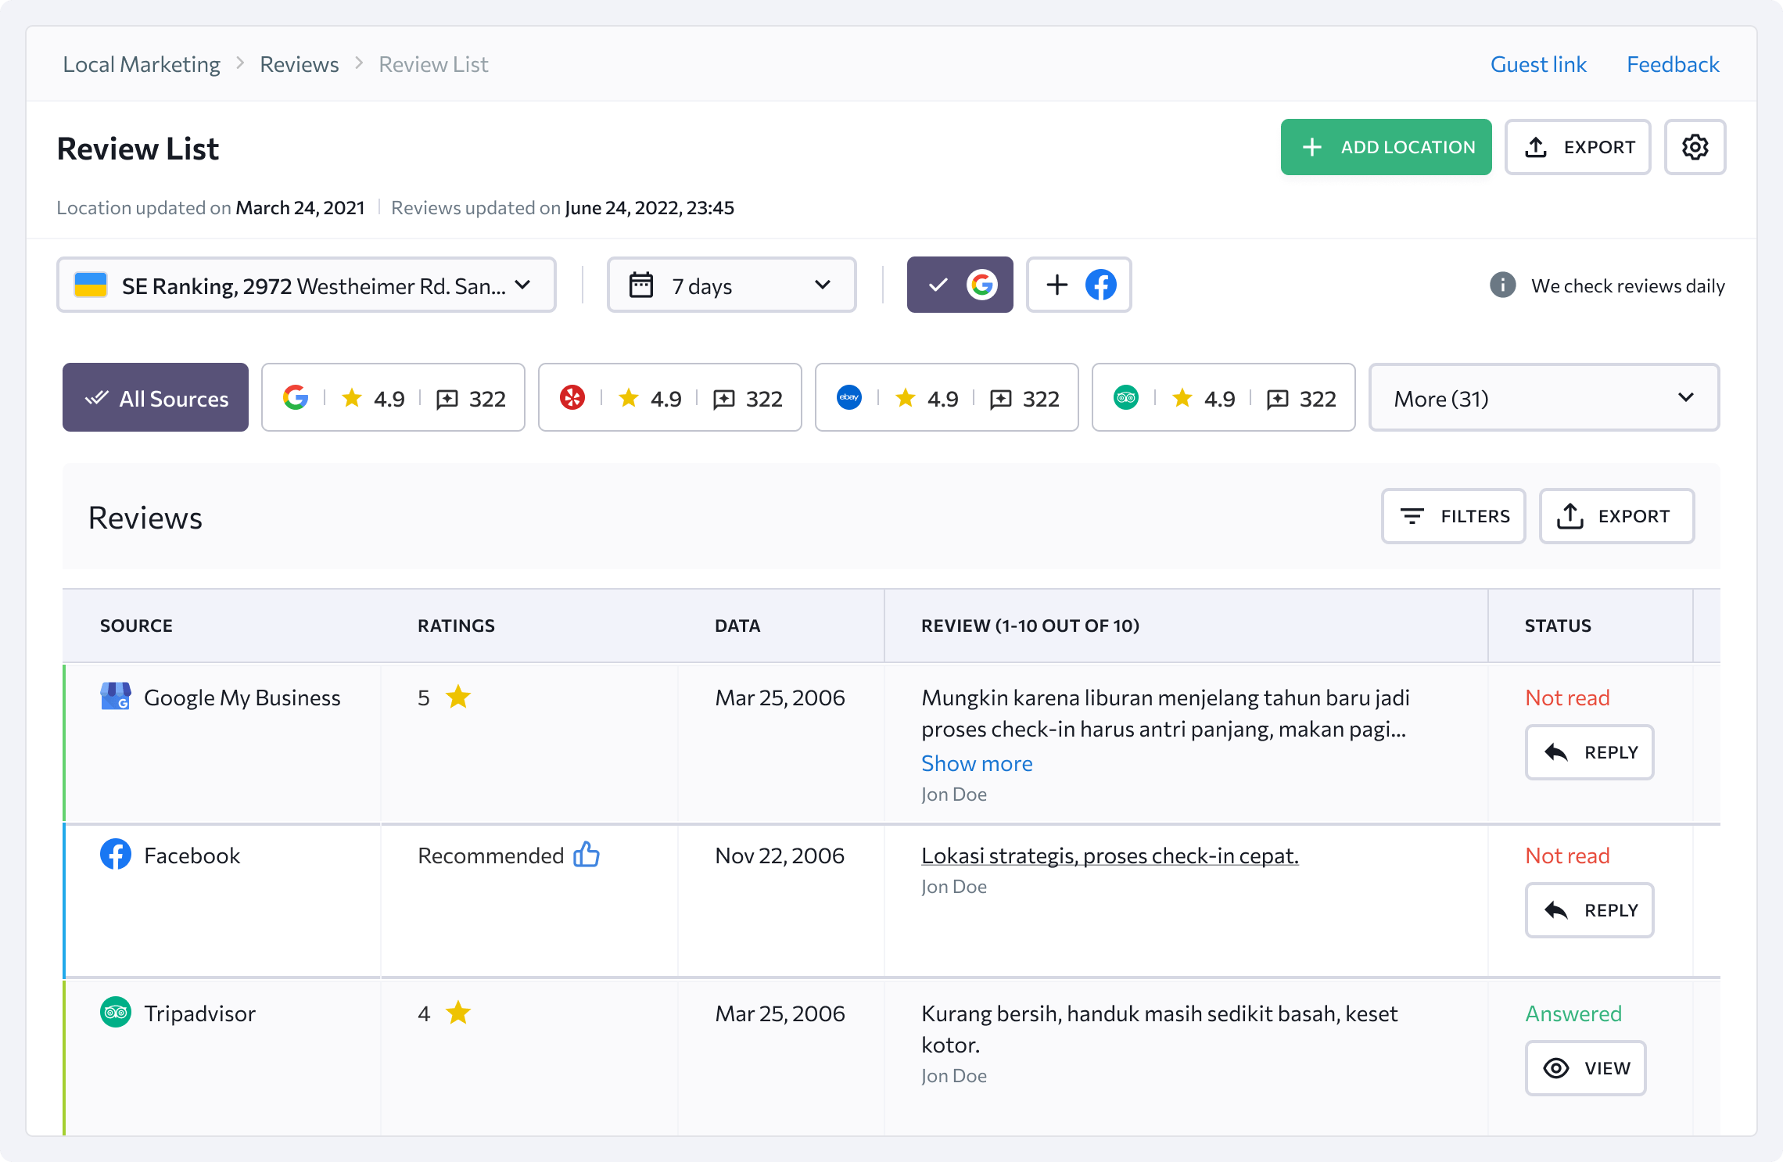Image resolution: width=1783 pixels, height=1162 pixels.
Task: Click the RATINGS column header
Action: click(x=456, y=626)
